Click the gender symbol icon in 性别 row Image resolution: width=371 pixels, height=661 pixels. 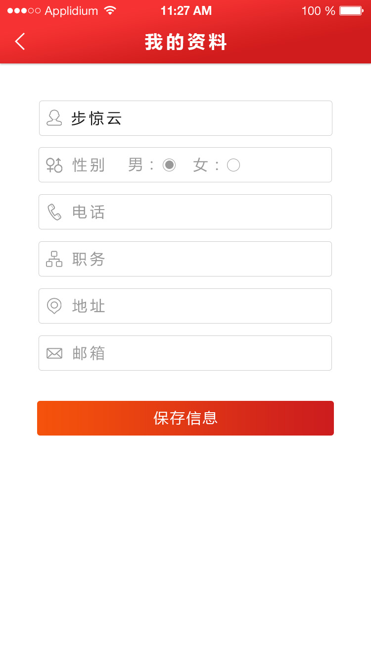[54, 165]
